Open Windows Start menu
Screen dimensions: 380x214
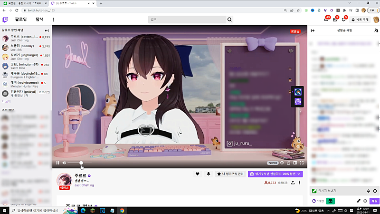point(4,211)
